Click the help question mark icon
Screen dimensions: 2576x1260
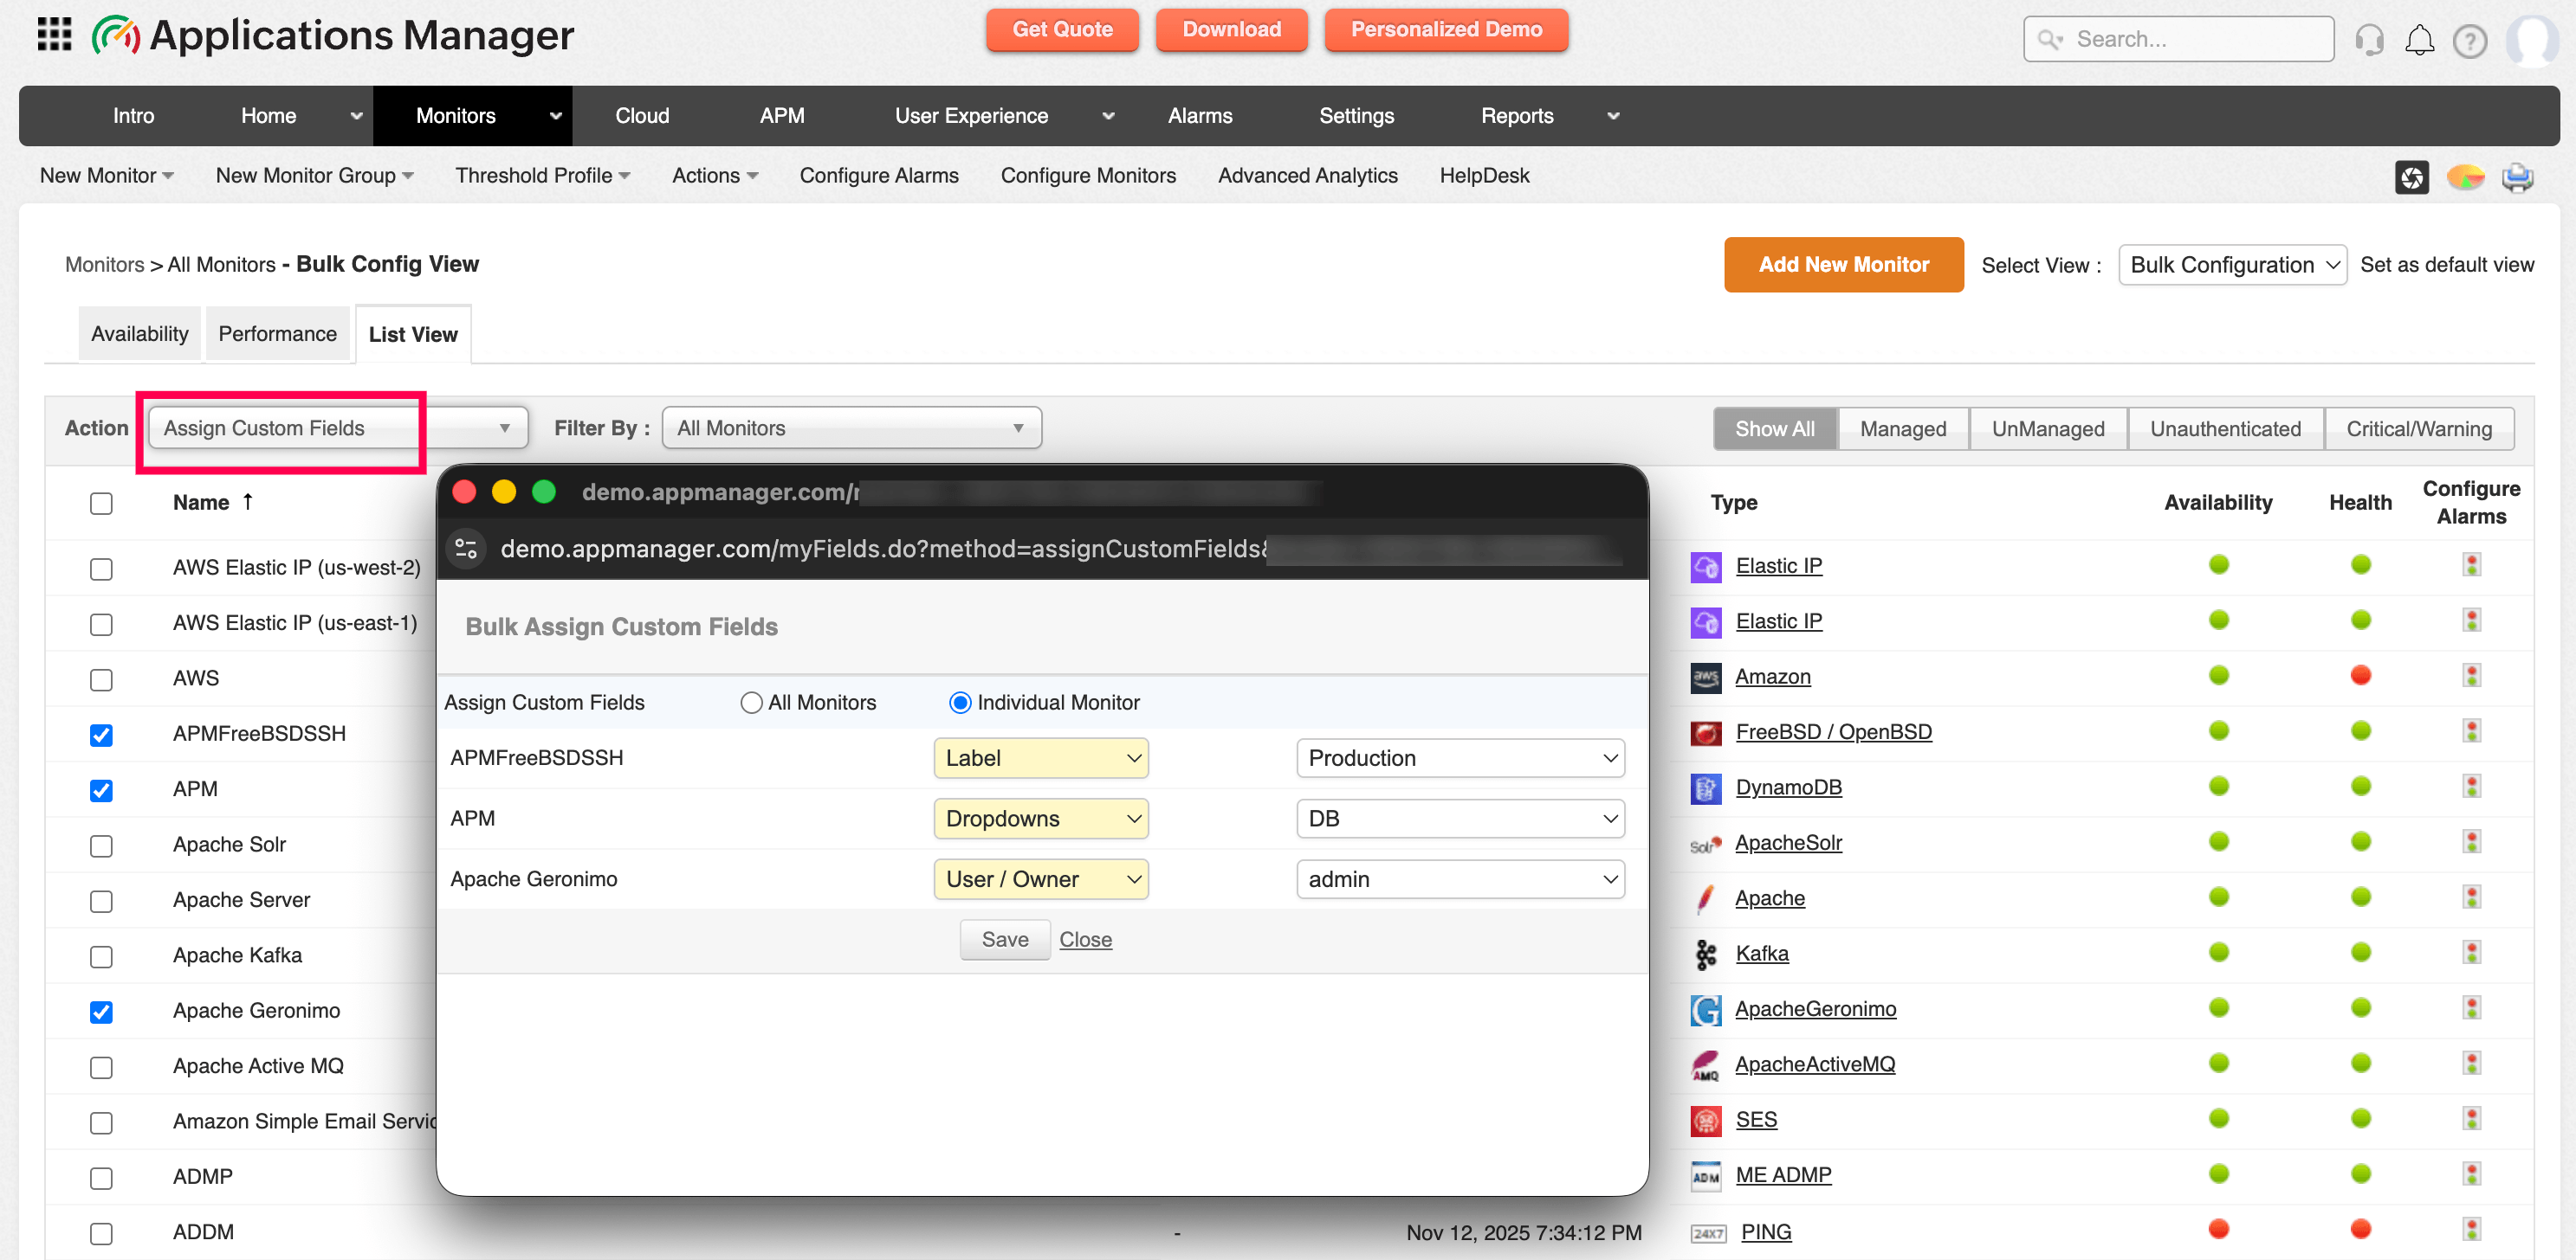[x=2470, y=40]
